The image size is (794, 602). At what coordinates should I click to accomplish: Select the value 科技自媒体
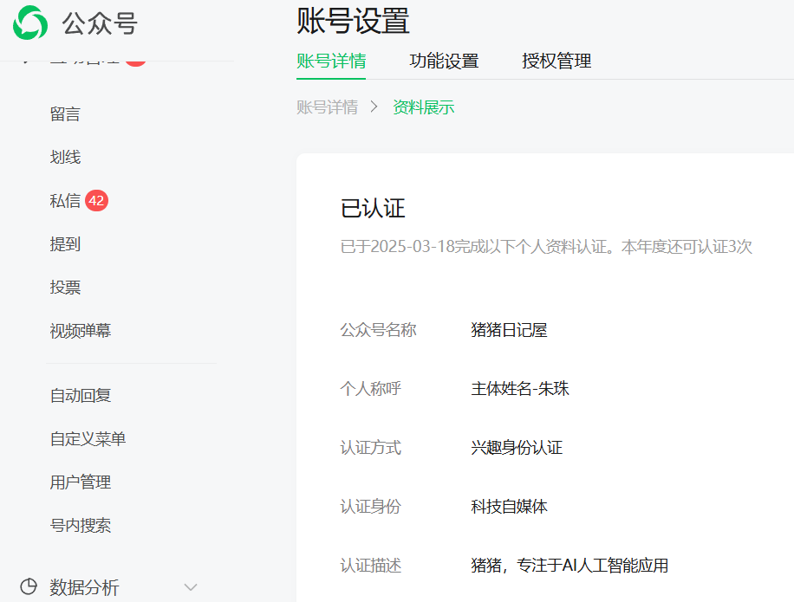[509, 507]
